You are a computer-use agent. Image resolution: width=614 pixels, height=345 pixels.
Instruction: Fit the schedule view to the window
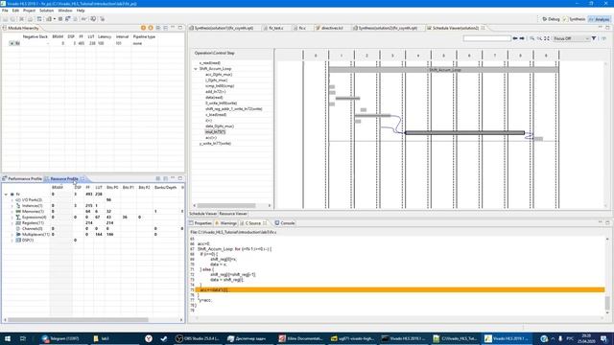547,38
